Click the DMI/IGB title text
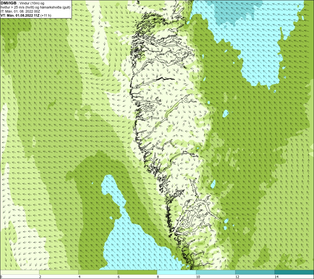Image resolution: width=314 pixels, height=279 pixels. tap(8, 3)
